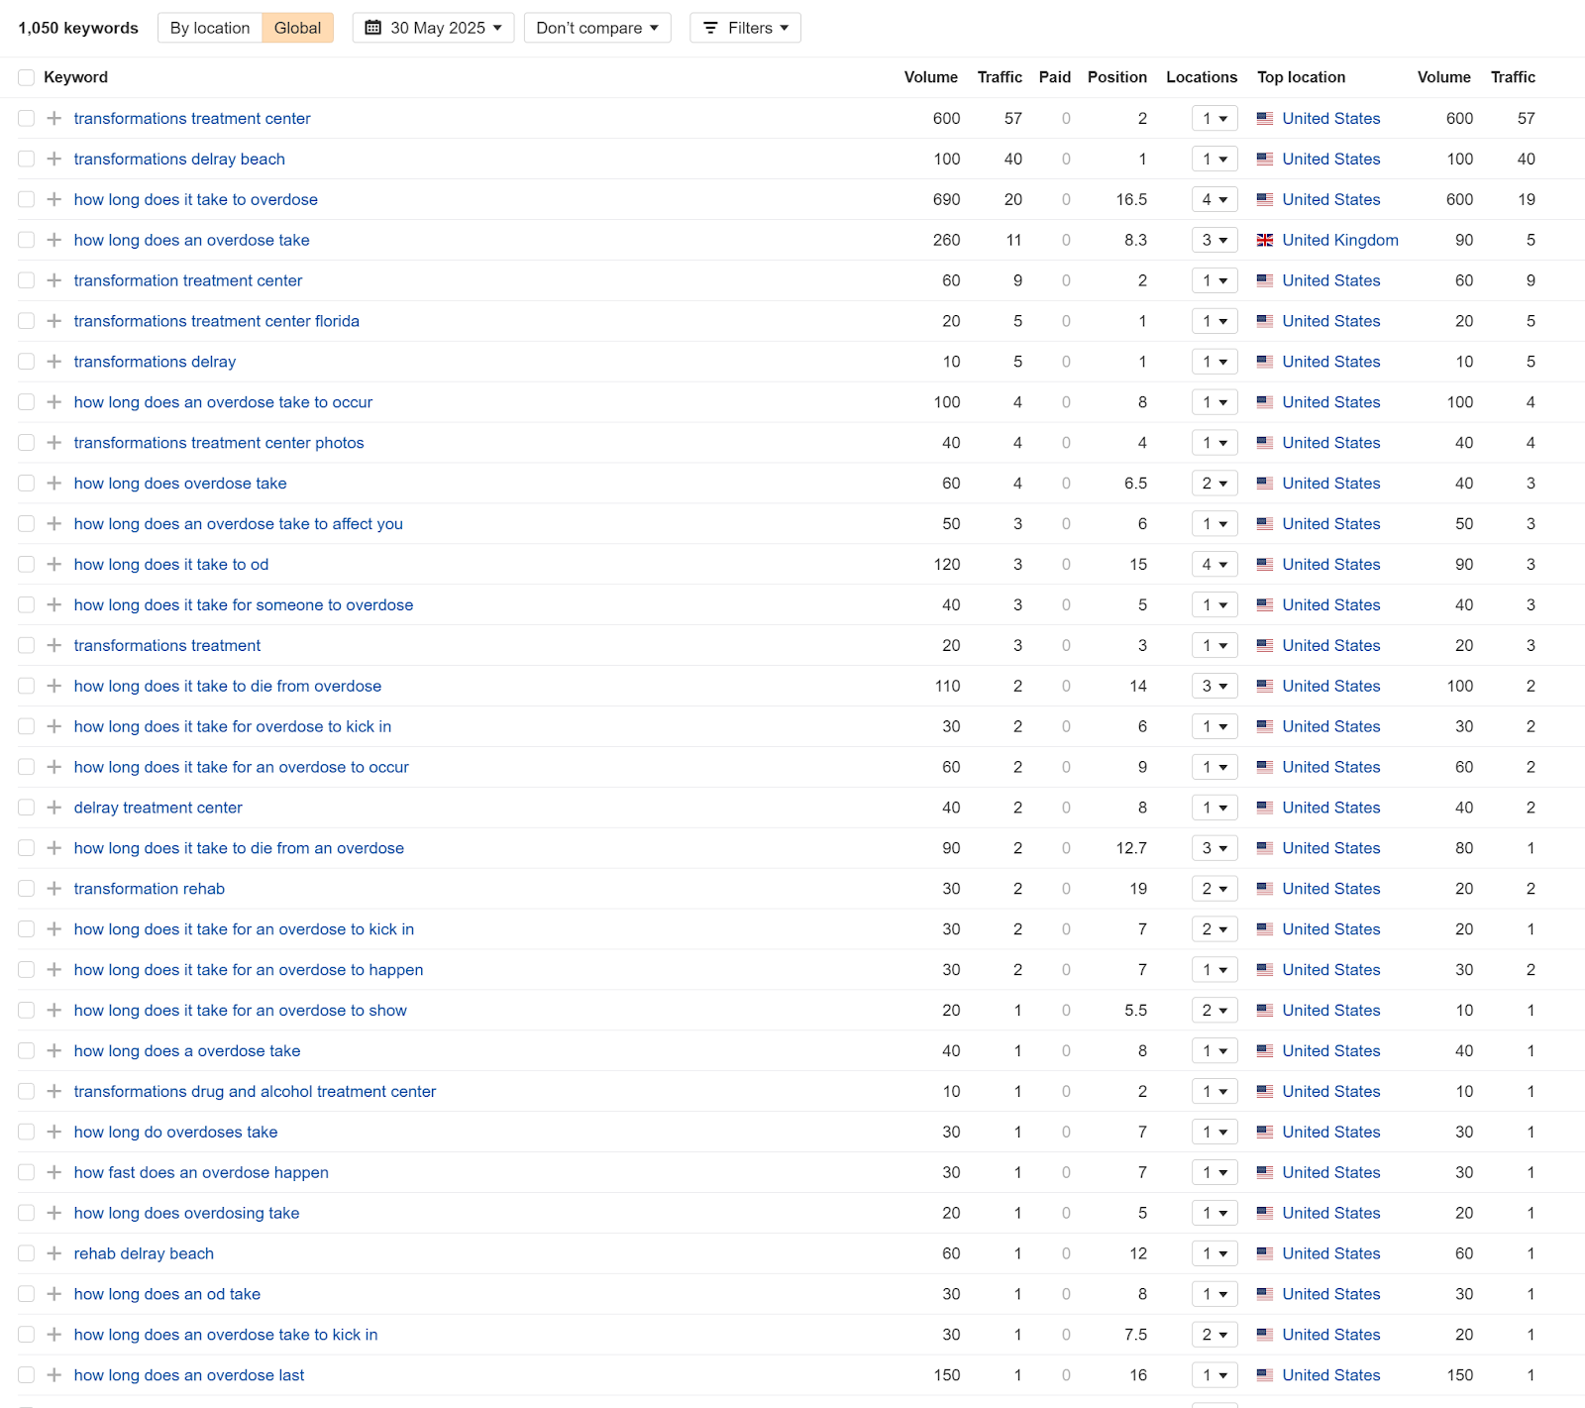Sort by first Volume column header

point(931,77)
